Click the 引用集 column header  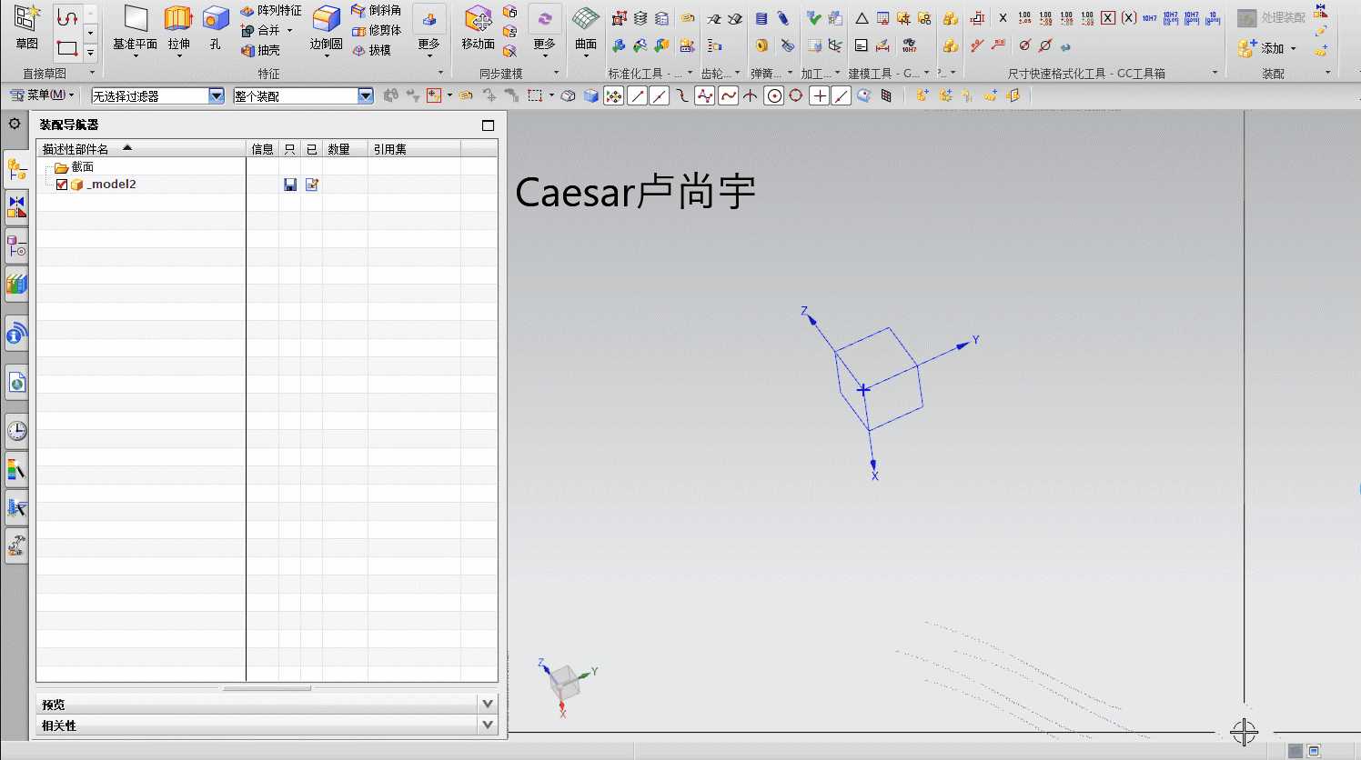(414, 149)
